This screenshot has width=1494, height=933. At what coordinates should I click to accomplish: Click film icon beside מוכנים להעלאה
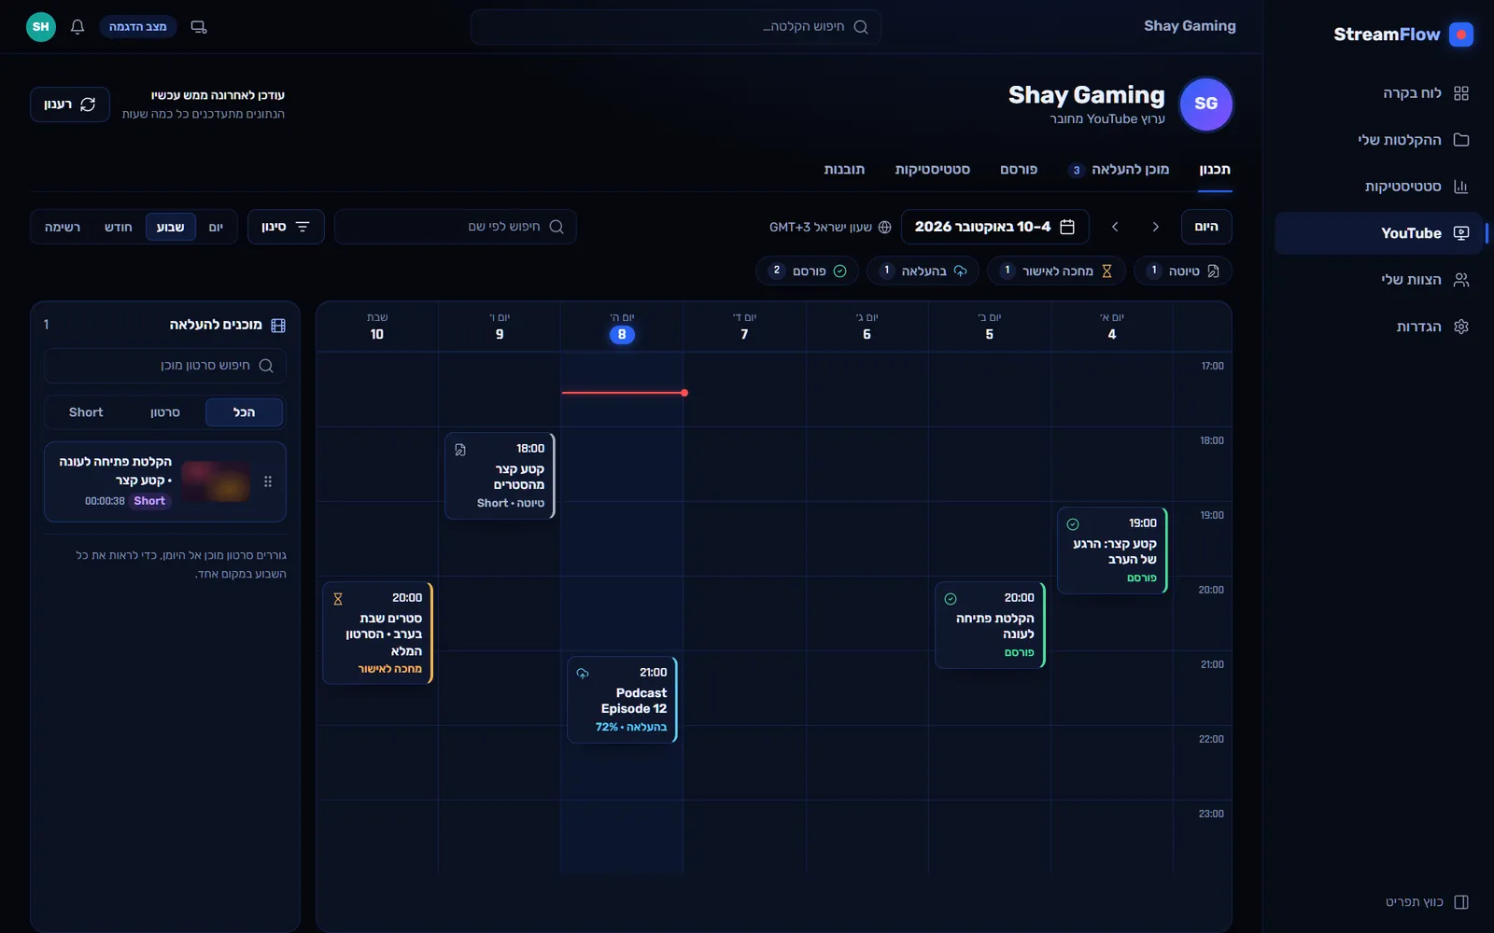coord(278,326)
